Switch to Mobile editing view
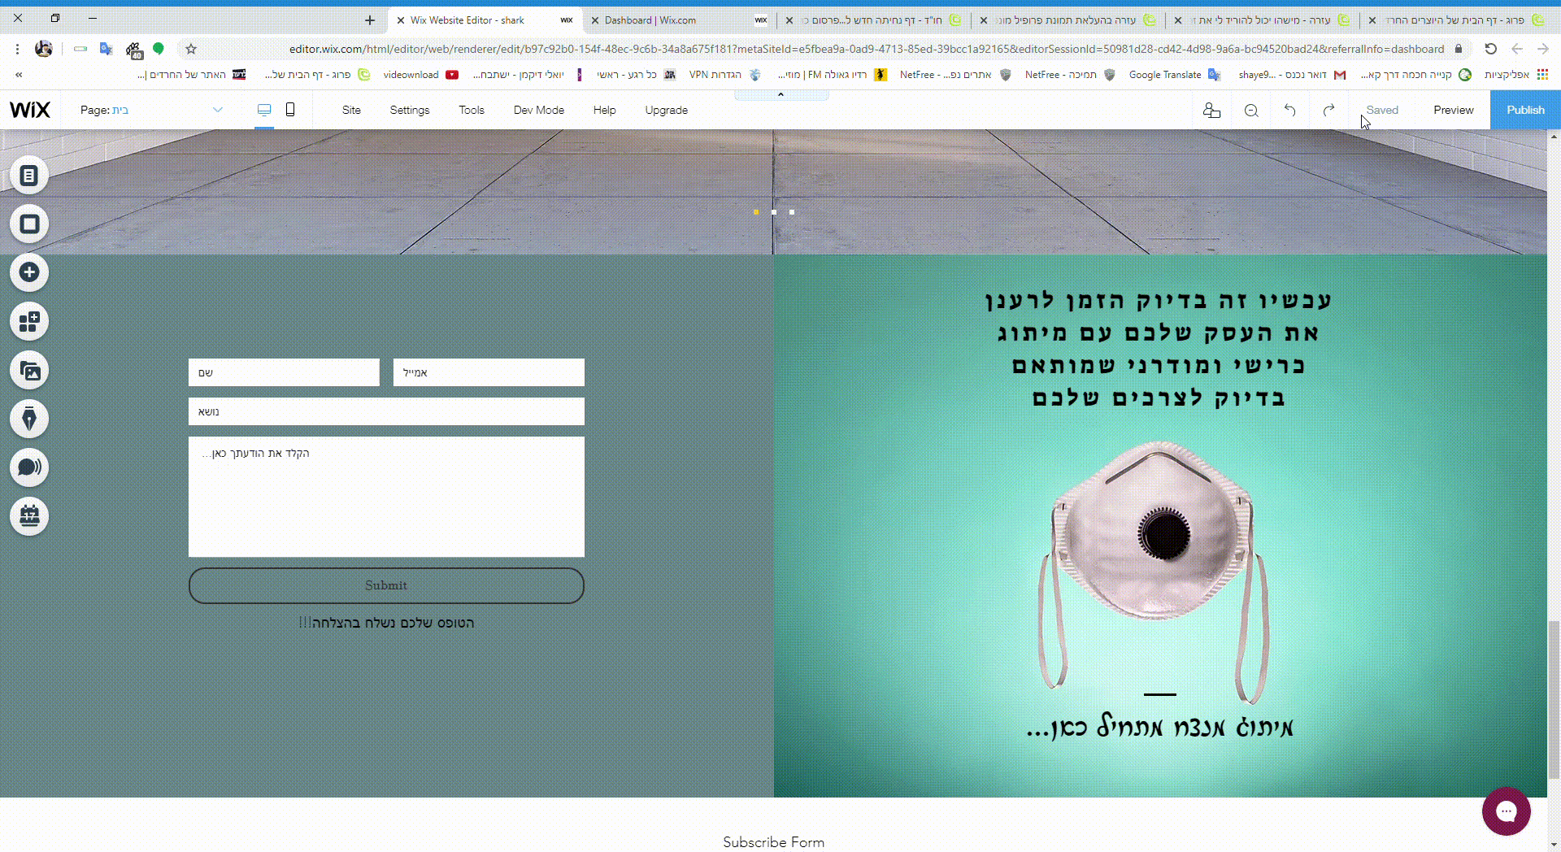Screen dimensions: 1561x852 tap(290, 109)
